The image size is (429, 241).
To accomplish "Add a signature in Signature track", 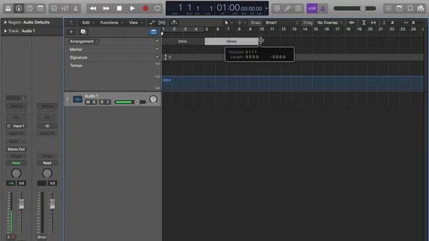I will (x=157, y=57).
